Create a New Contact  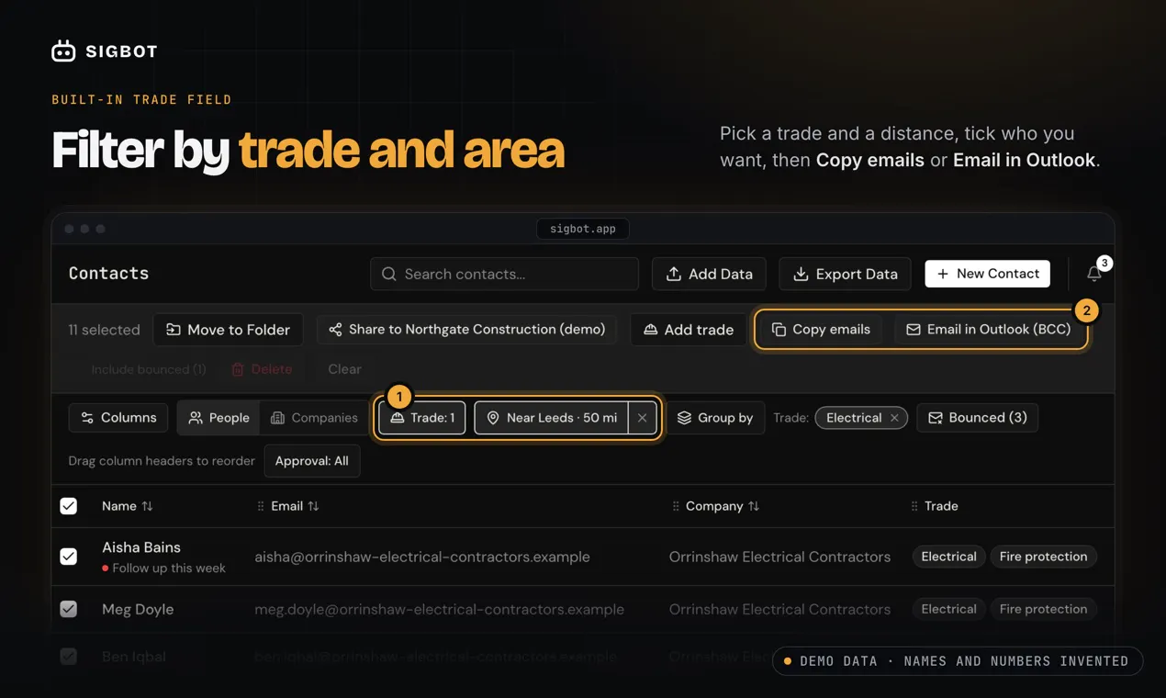988,274
